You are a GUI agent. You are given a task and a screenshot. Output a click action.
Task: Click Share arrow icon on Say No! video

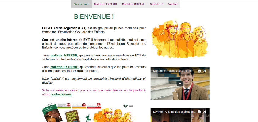pyautogui.click(x=205, y=112)
